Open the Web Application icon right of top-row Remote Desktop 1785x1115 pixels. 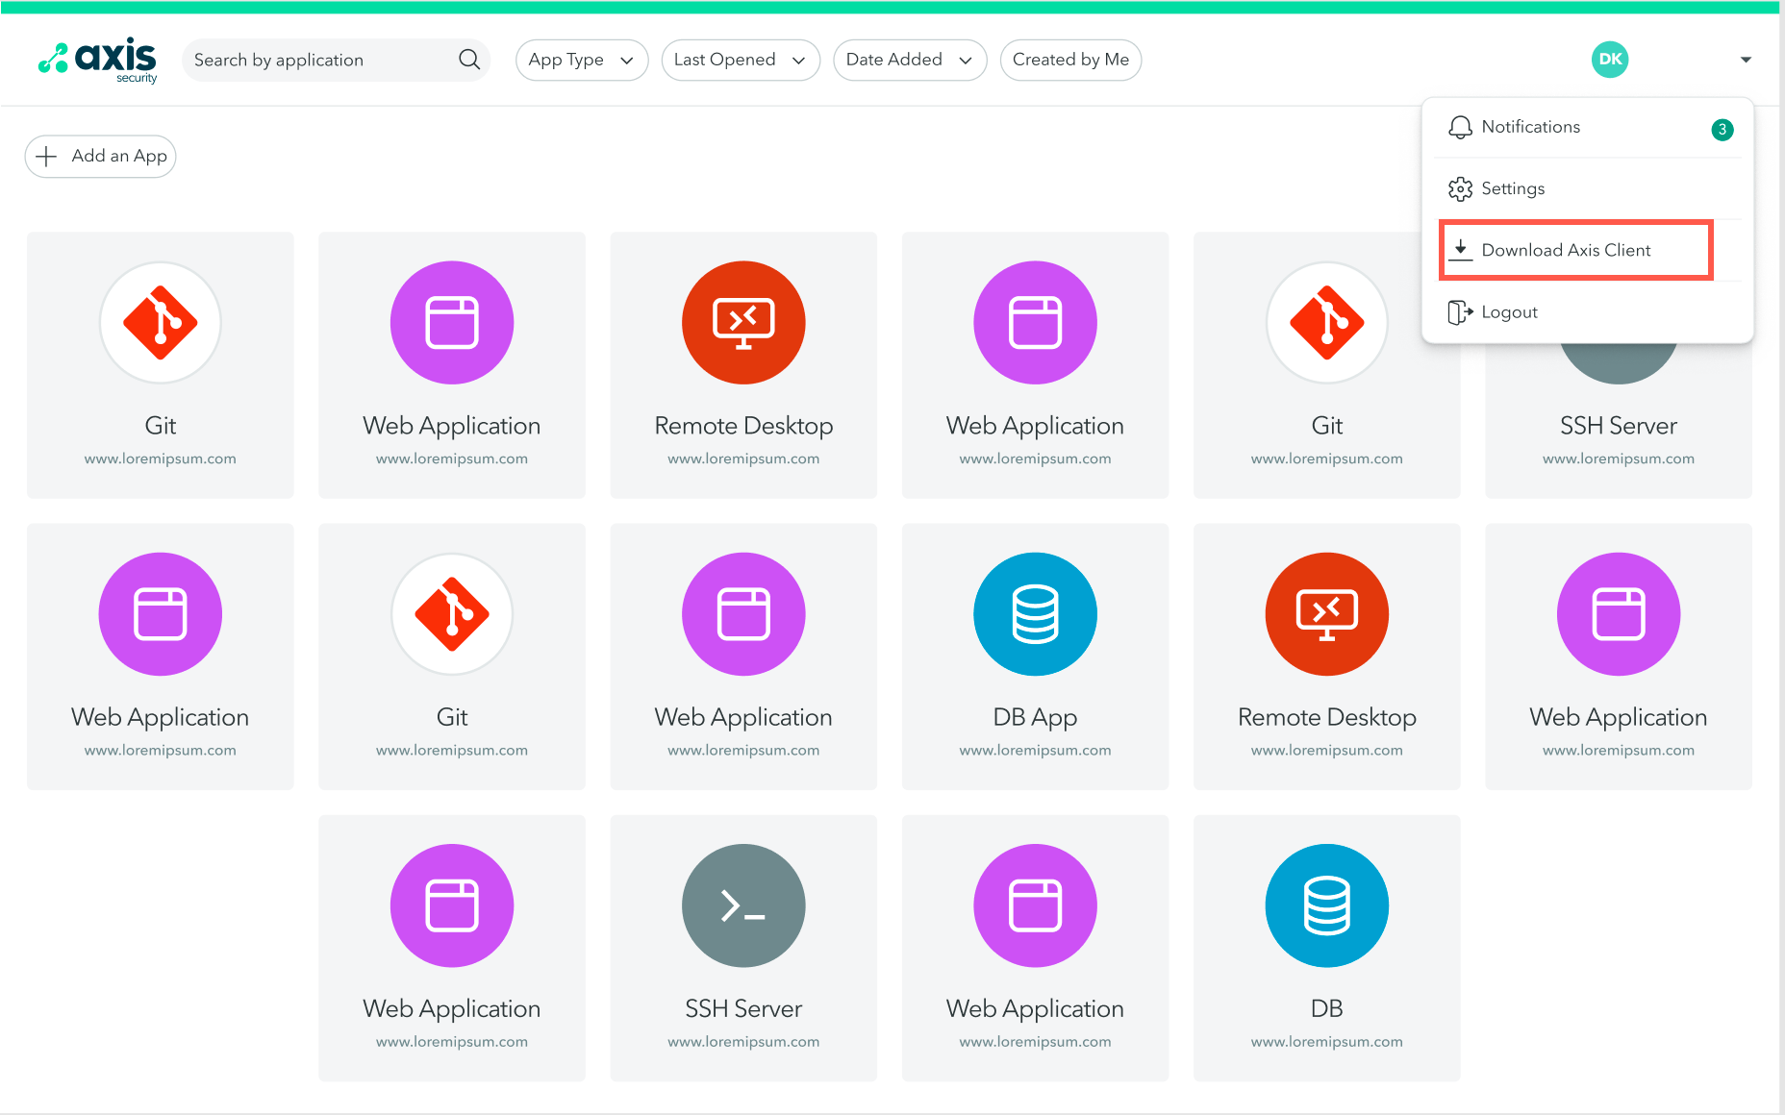[x=1035, y=322]
